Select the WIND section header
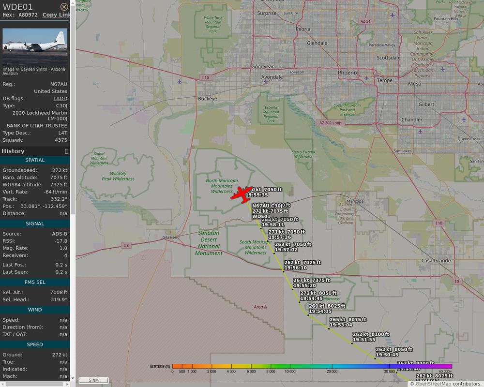Viewport: 484px width, 387px height. point(35,310)
